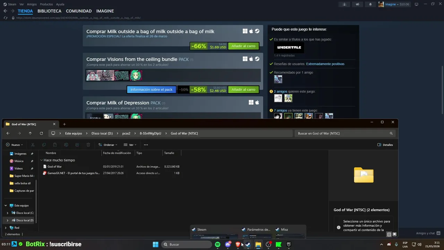Open Steam friends icon in top bar
The height and width of the screenshot is (250, 444).
click(344, 4)
